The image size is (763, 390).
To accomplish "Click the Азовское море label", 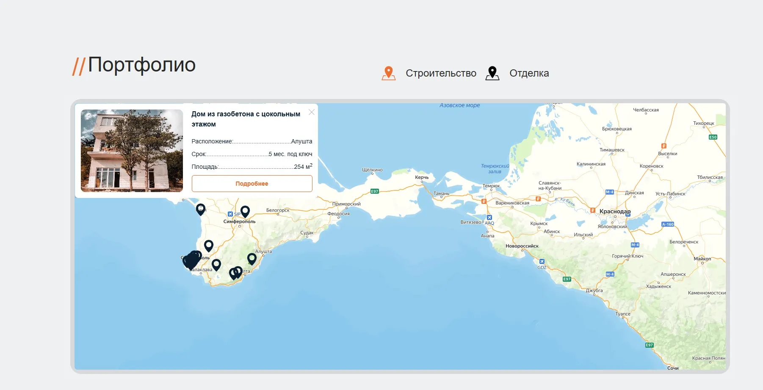I will pos(460,105).
